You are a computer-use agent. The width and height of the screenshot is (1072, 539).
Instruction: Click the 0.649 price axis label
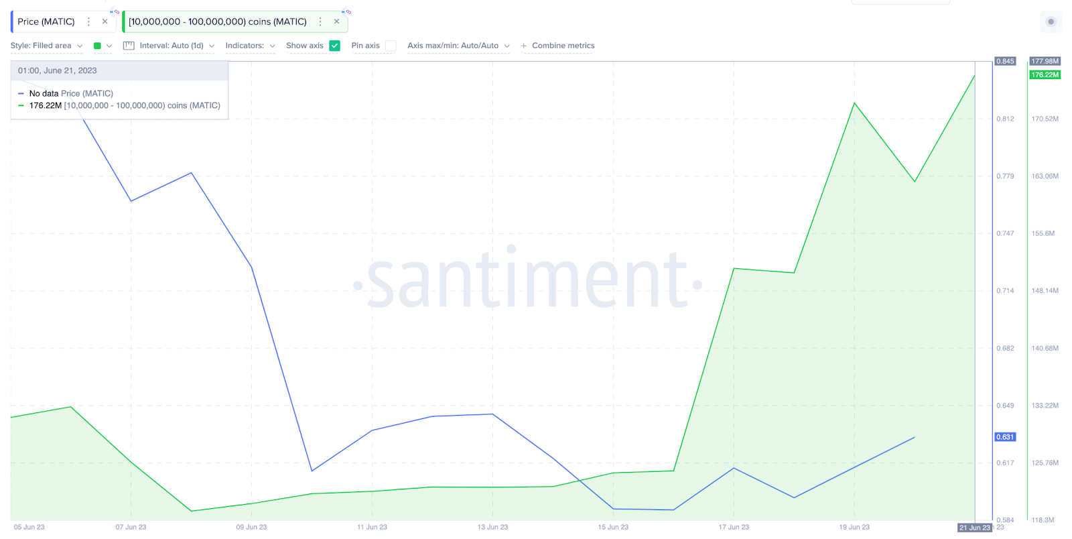click(x=1005, y=406)
